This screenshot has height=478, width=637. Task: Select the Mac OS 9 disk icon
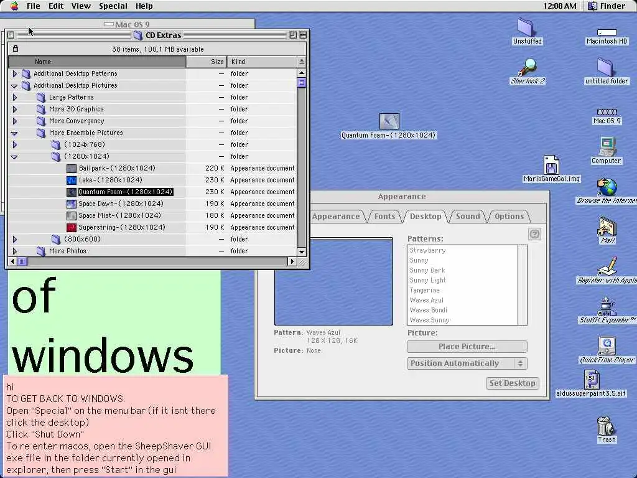607,112
